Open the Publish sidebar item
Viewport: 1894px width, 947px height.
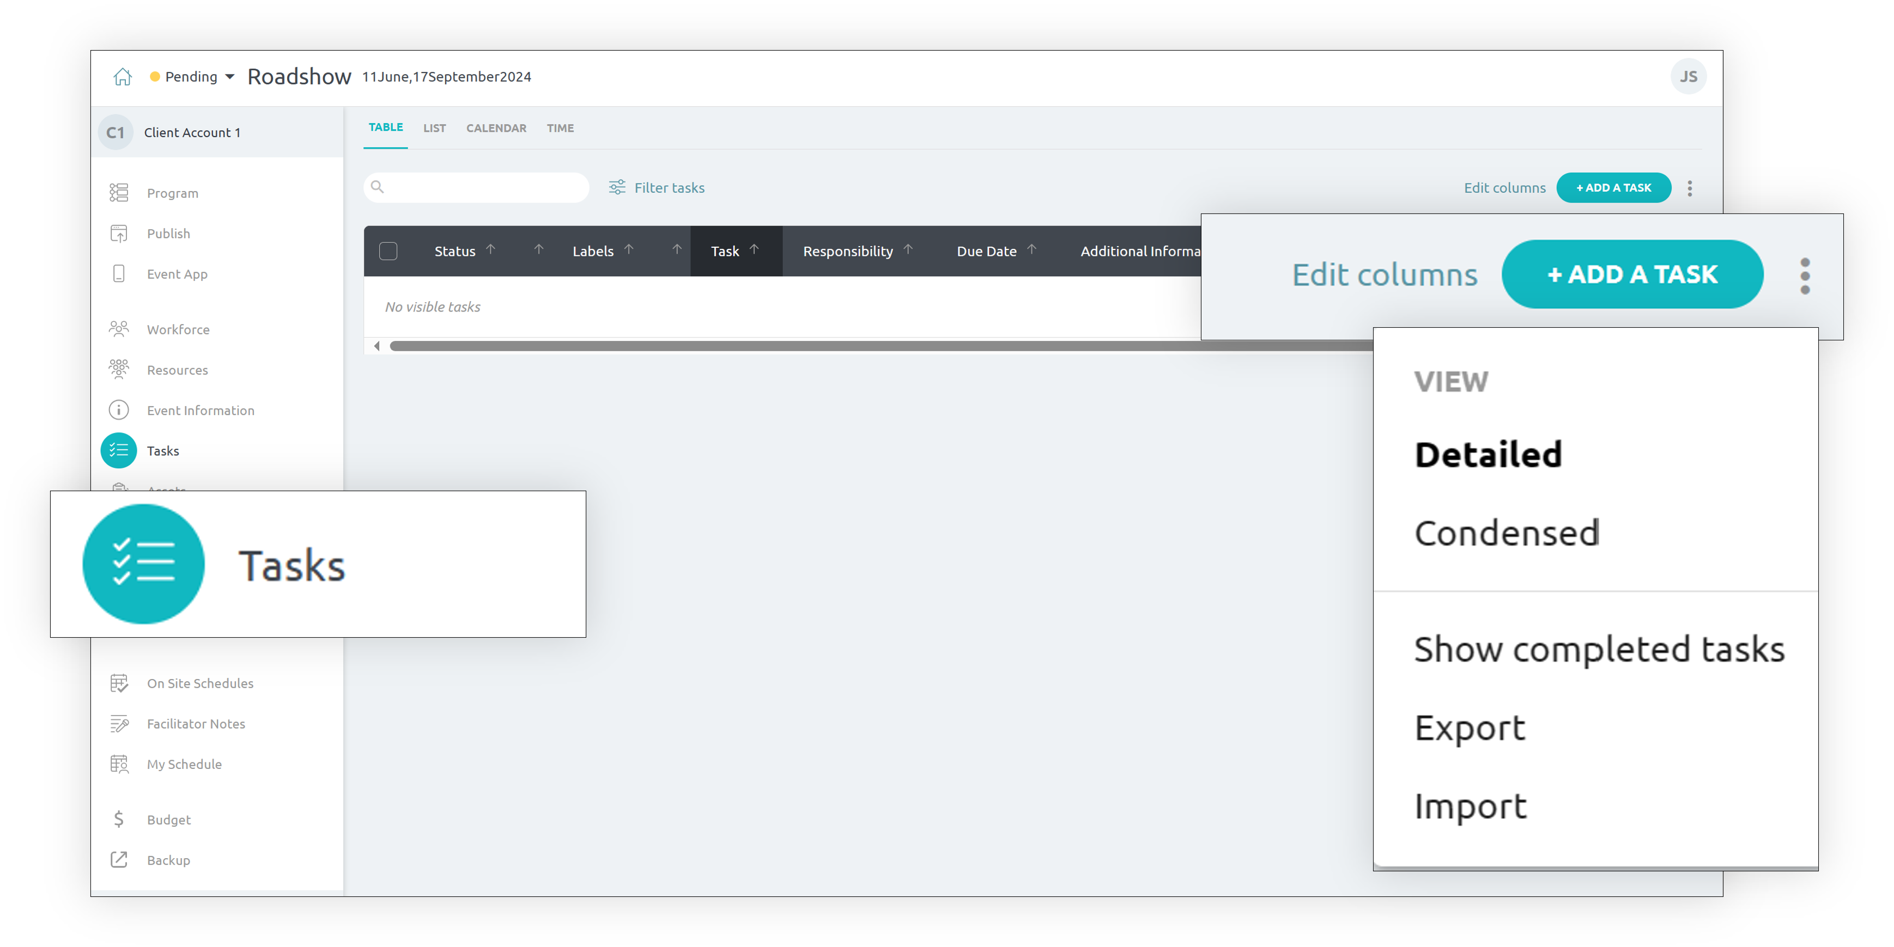click(168, 234)
